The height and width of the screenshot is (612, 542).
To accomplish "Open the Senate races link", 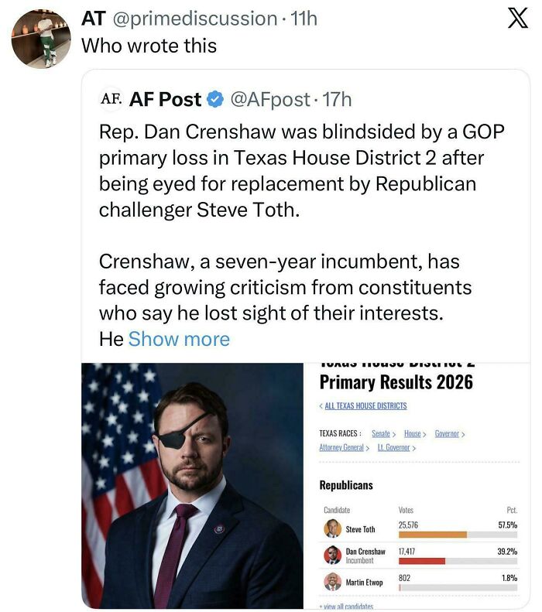I will (382, 434).
